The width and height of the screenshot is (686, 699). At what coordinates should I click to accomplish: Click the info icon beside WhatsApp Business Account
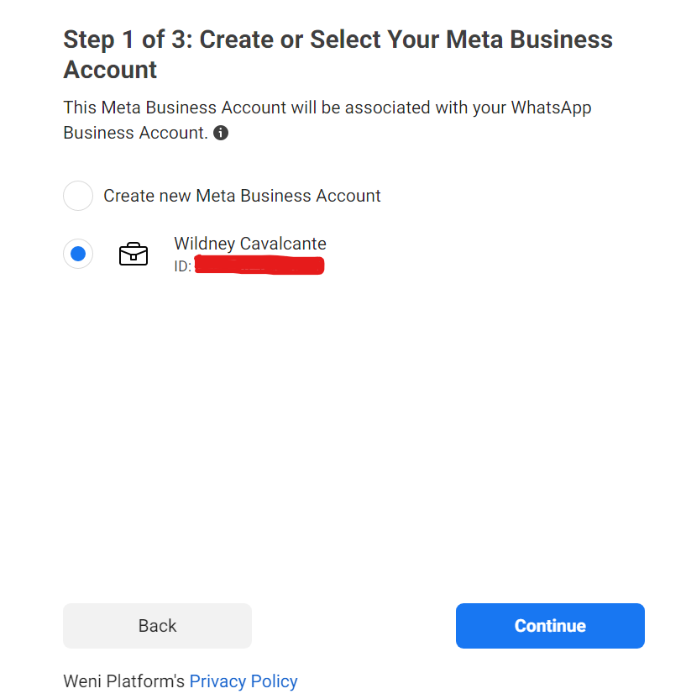tap(220, 133)
